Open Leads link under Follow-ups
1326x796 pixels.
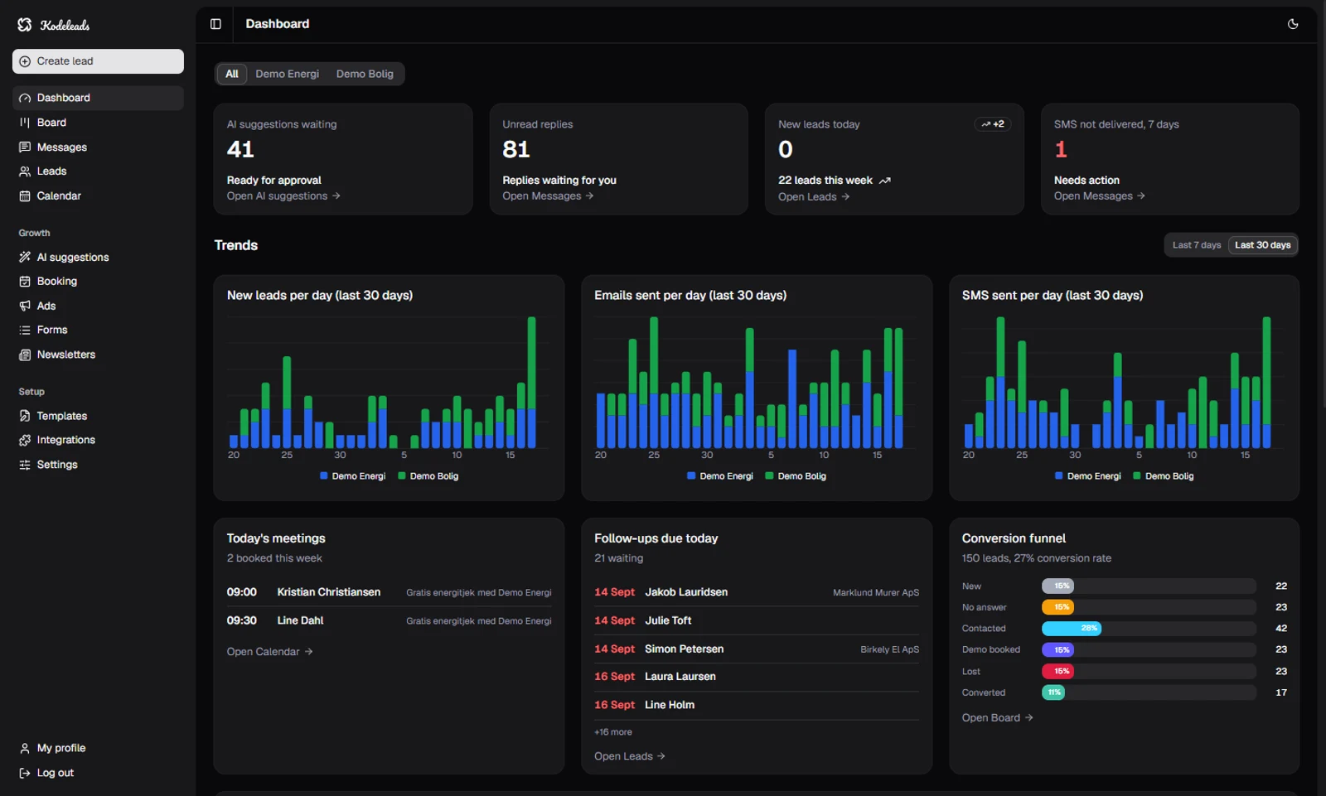coord(630,756)
